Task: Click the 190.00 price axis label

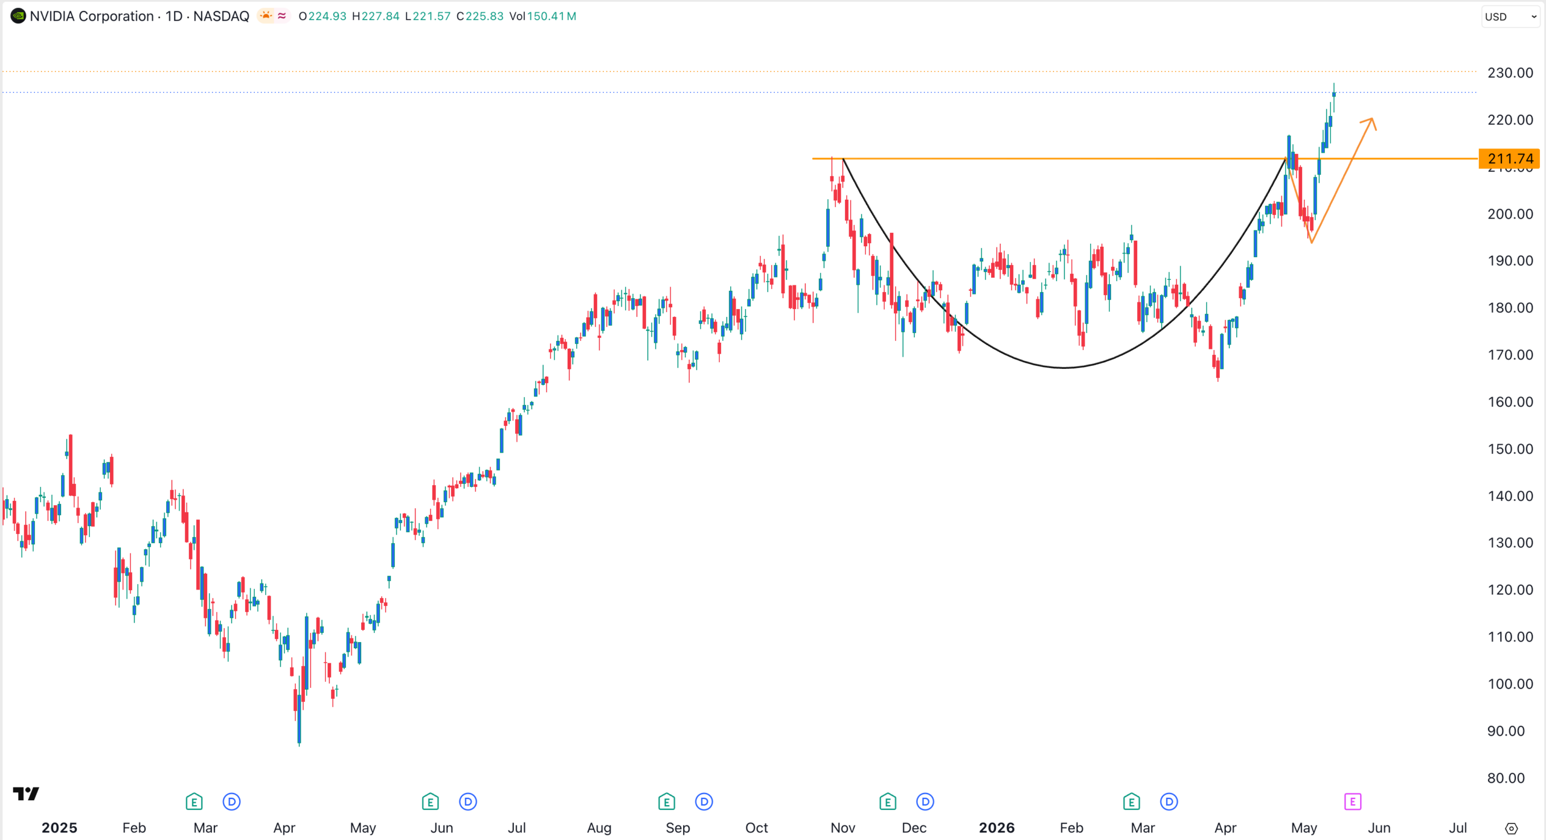Action: tap(1510, 261)
